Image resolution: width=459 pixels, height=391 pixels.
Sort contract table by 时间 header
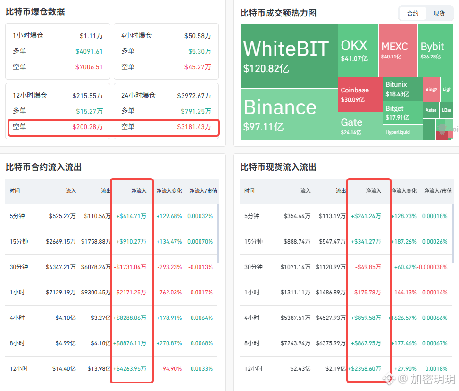[15, 191]
